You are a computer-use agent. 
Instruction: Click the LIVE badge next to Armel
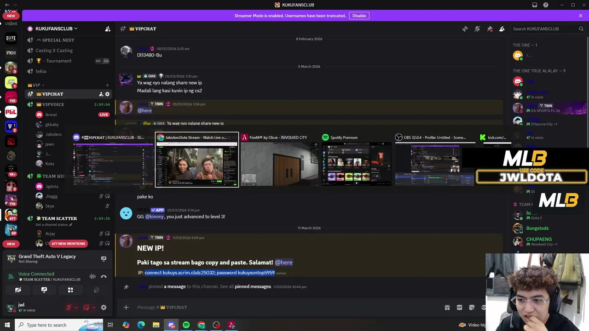(104, 114)
